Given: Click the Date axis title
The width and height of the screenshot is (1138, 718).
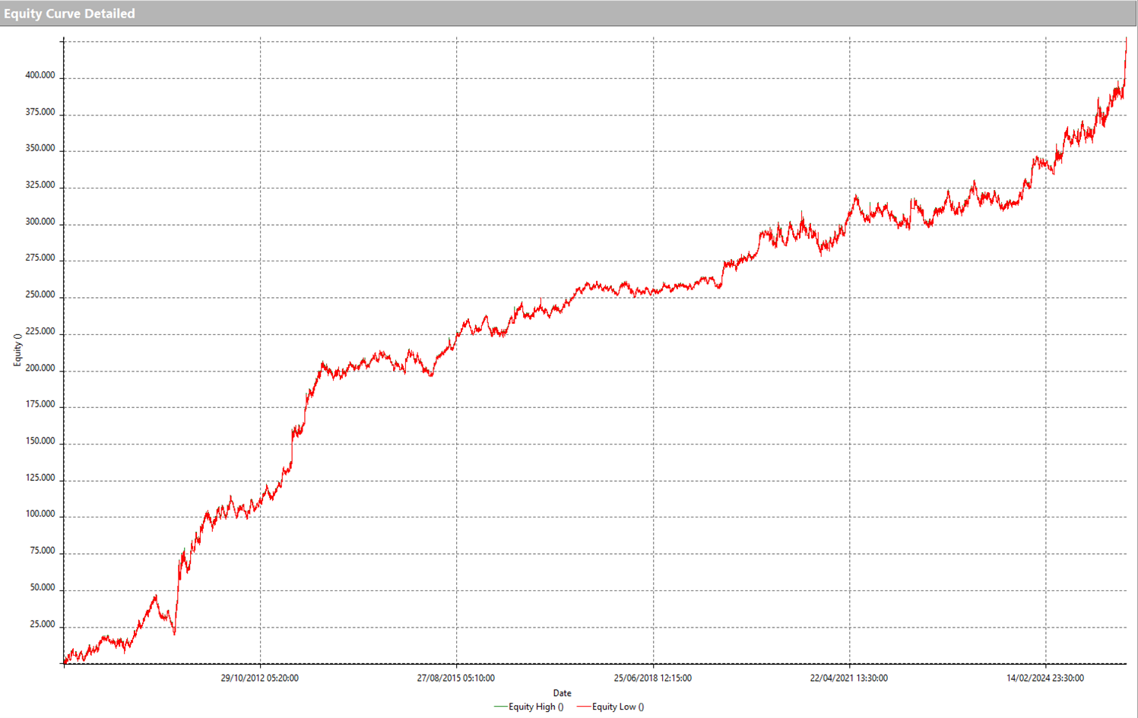Looking at the screenshot, I should pos(562,693).
